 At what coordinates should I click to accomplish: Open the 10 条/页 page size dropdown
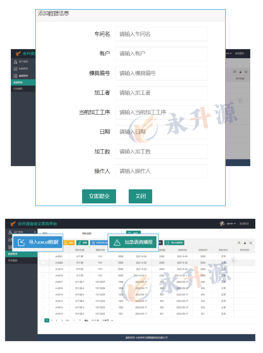pyautogui.click(x=107, y=320)
